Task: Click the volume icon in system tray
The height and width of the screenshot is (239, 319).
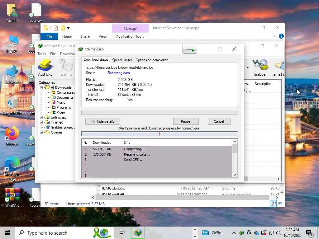Action: click(x=279, y=233)
